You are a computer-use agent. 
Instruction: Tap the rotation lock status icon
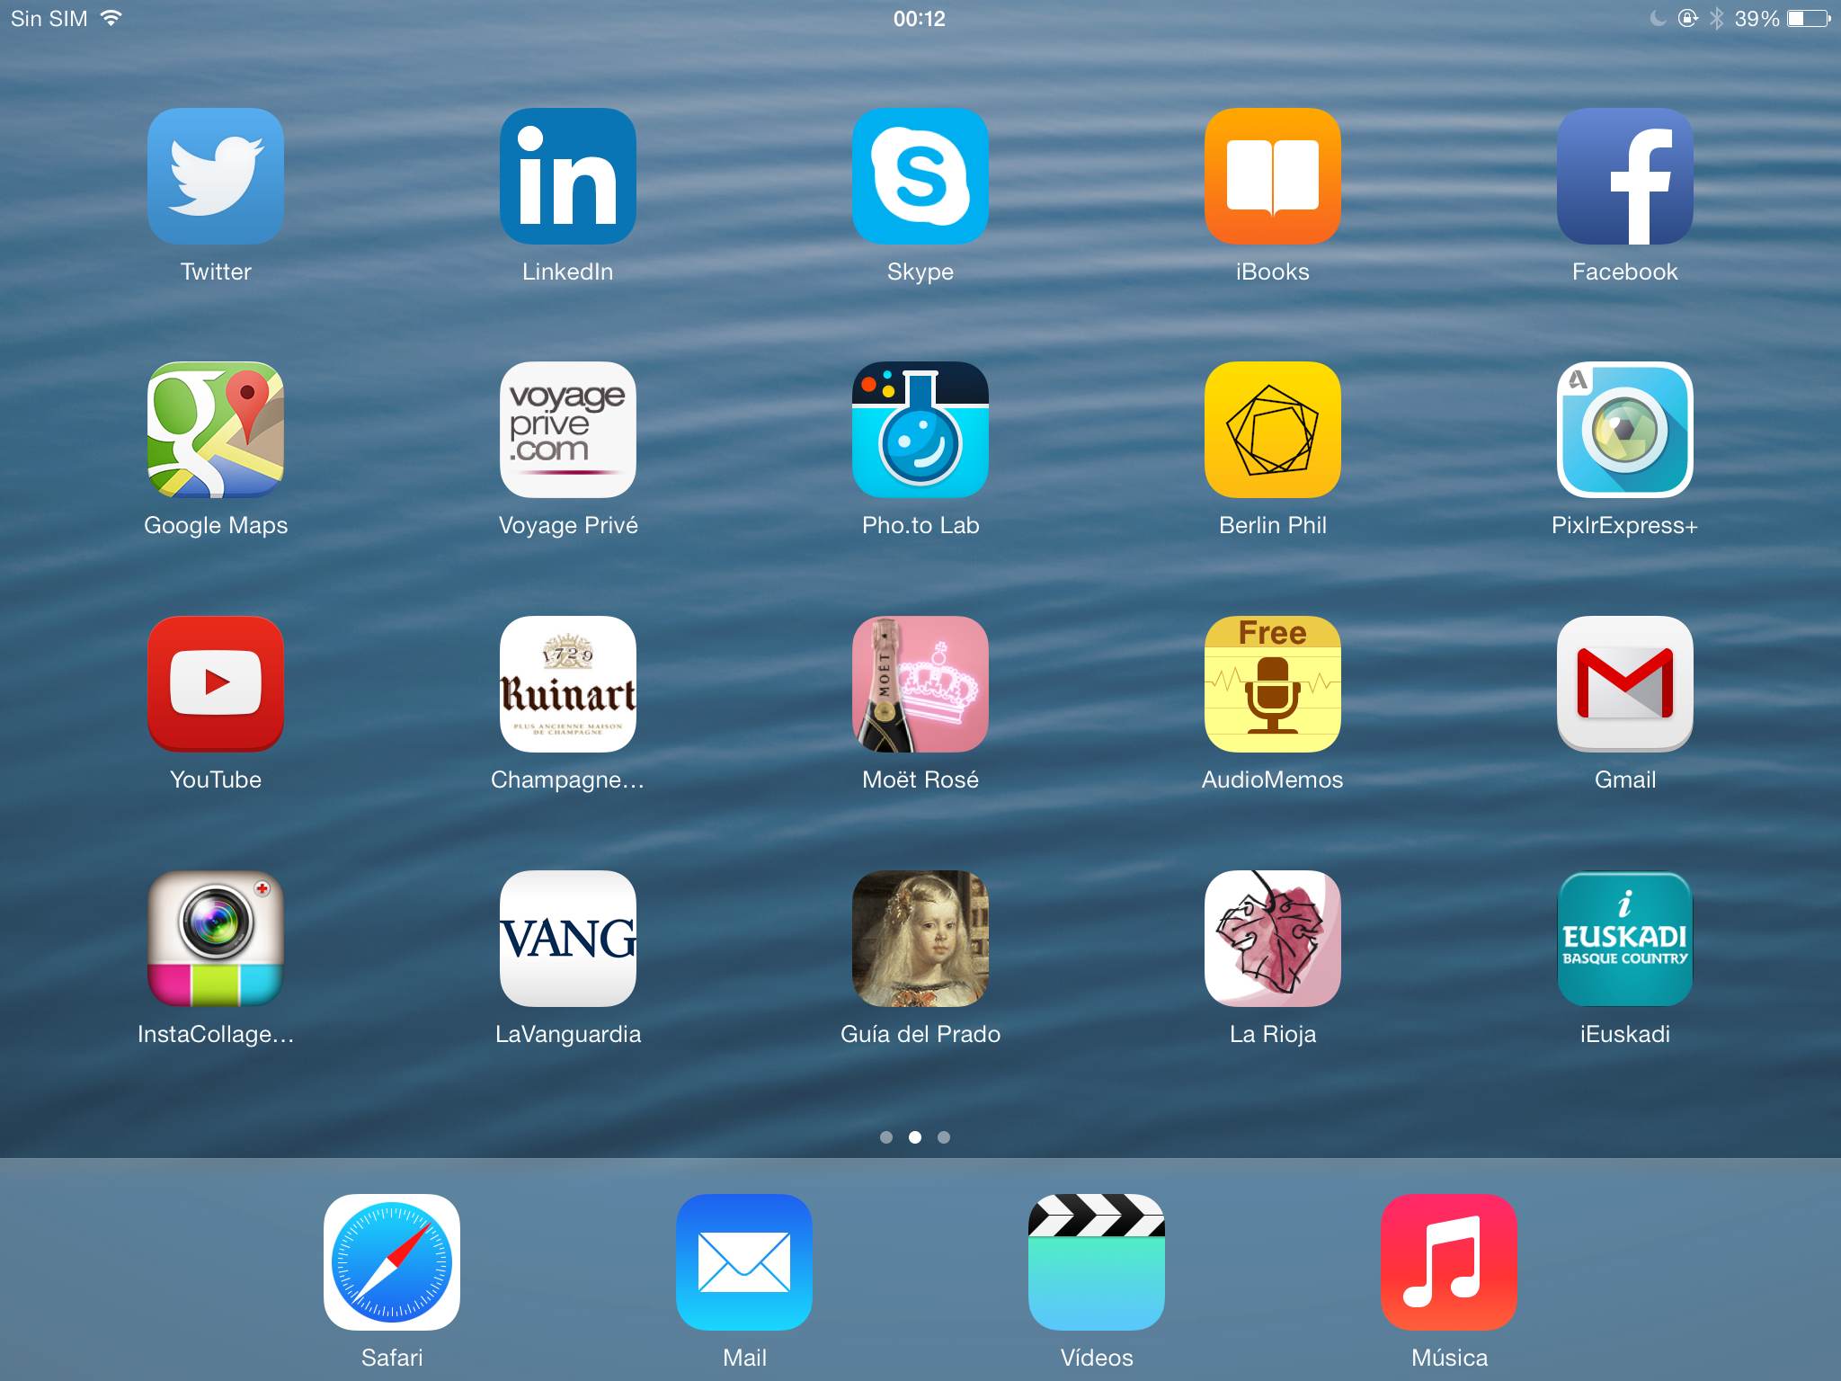click(x=1688, y=18)
